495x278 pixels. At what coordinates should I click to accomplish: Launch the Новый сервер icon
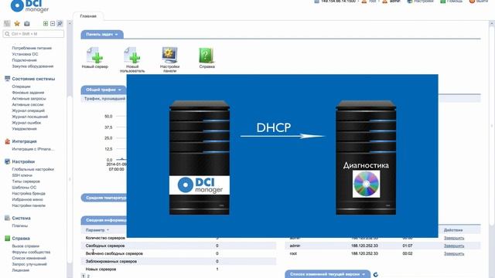click(x=94, y=55)
